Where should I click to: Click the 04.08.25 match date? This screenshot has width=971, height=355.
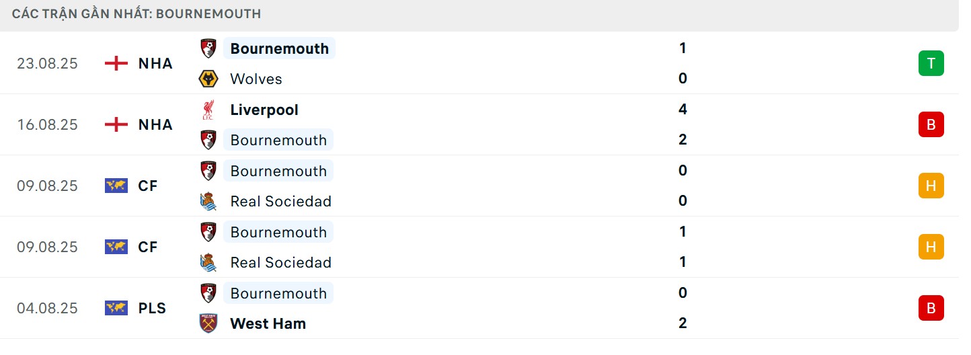(47, 308)
